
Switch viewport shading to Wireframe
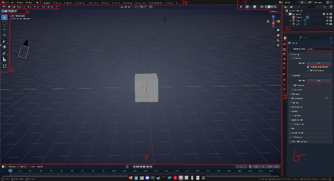(x=266, y=7)
